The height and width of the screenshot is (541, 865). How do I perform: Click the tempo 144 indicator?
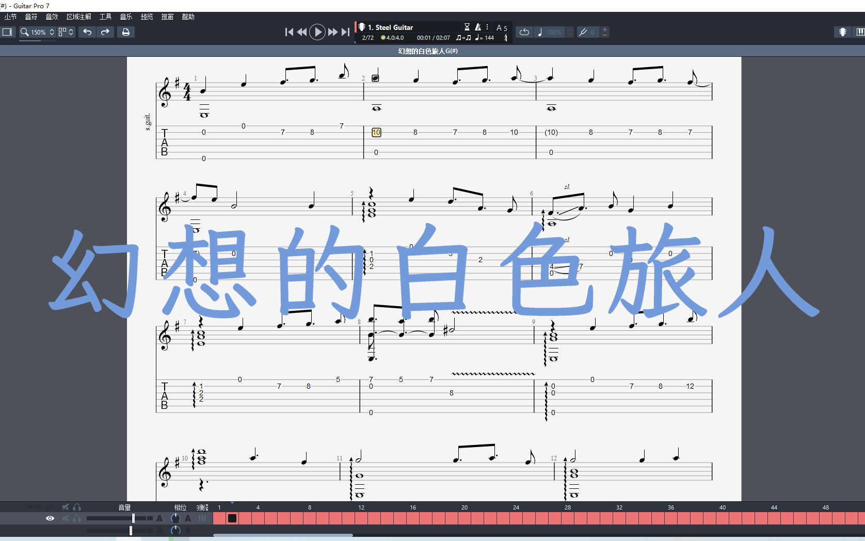485,38
